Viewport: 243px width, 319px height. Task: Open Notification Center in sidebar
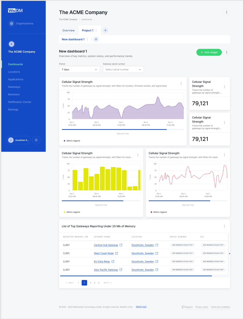click(x=20, y=102)
